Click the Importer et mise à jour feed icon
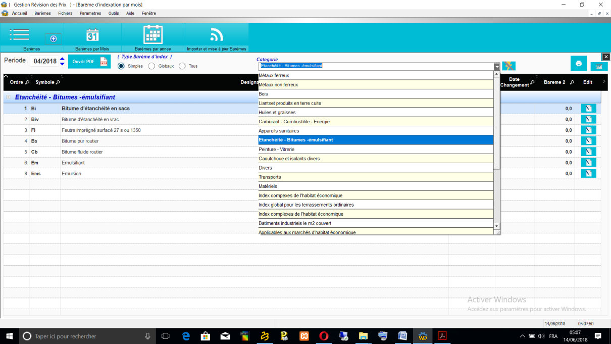This screenshot has height=344, width=611. click(x=216, y=35)
